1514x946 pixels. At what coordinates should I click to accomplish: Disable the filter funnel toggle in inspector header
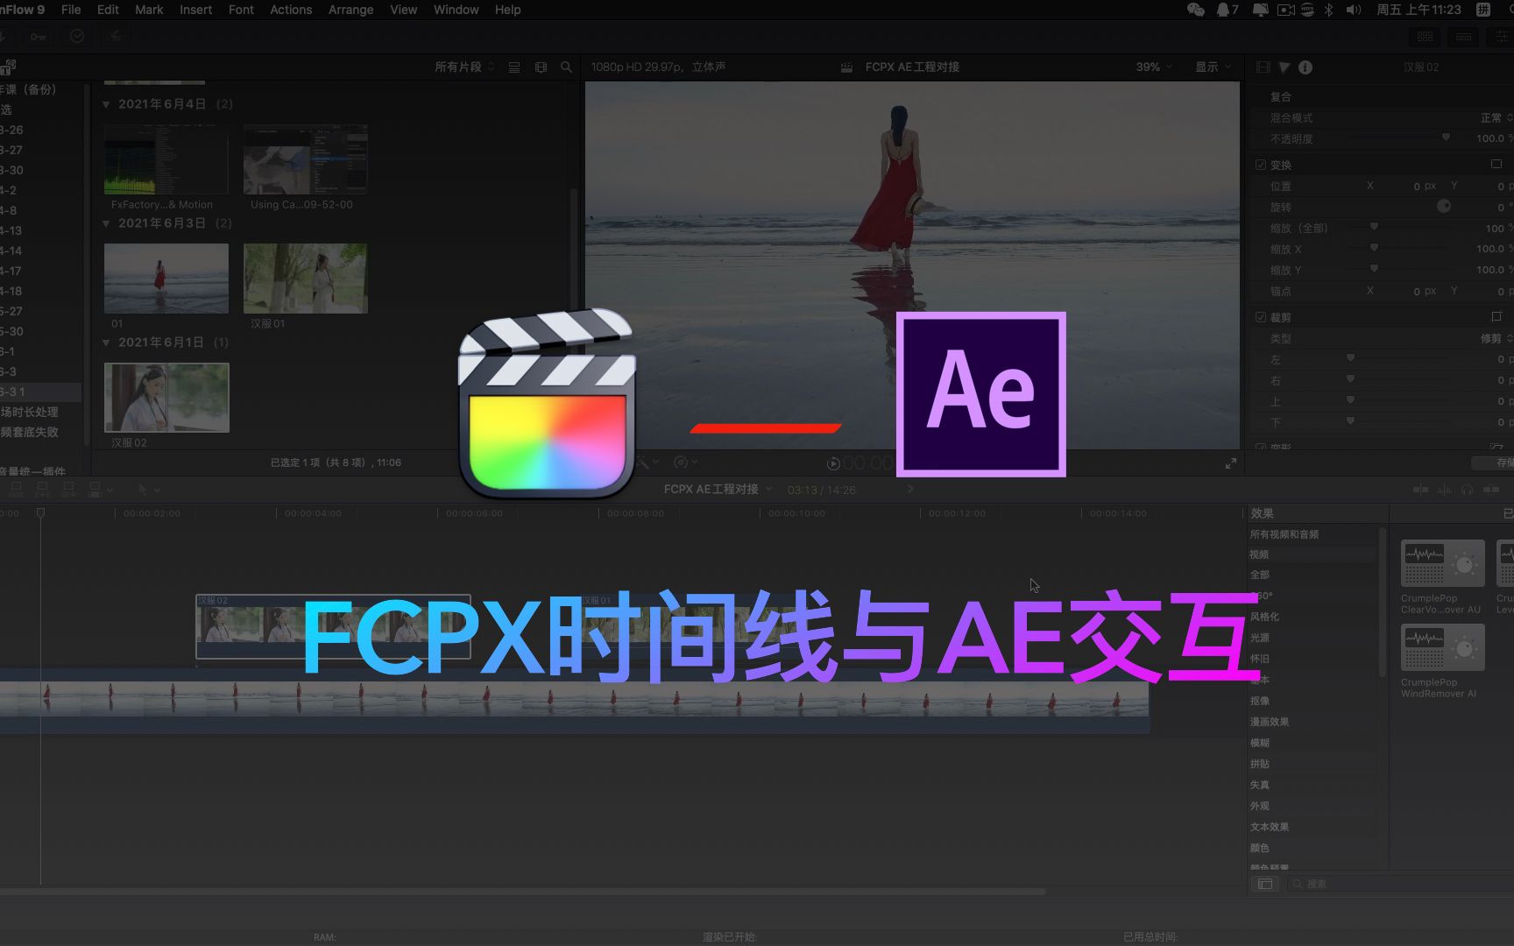pos(1284,67)
